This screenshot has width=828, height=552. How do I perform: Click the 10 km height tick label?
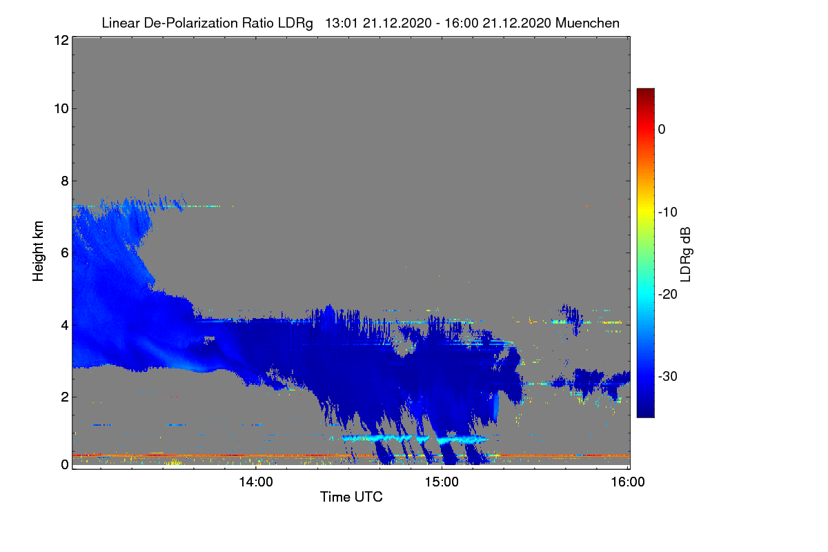point(60,108)
